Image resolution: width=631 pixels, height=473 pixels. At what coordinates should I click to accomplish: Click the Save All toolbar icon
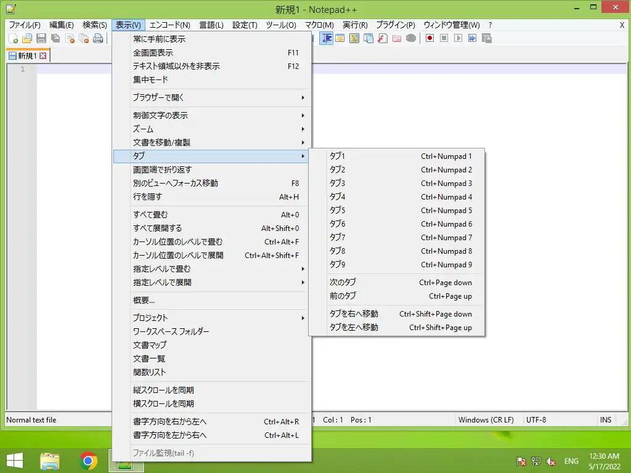(x=55, y=38)
